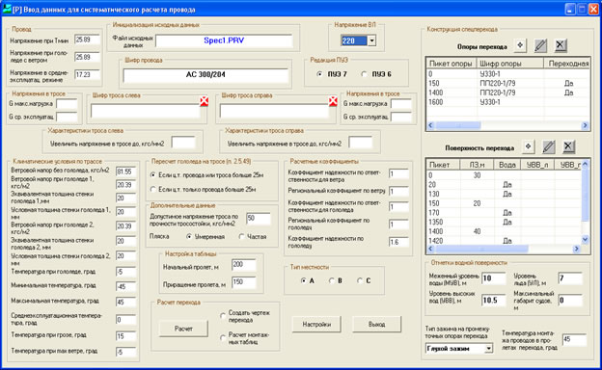Click maximum temperature field in climate group

click(x=125, y=303)
